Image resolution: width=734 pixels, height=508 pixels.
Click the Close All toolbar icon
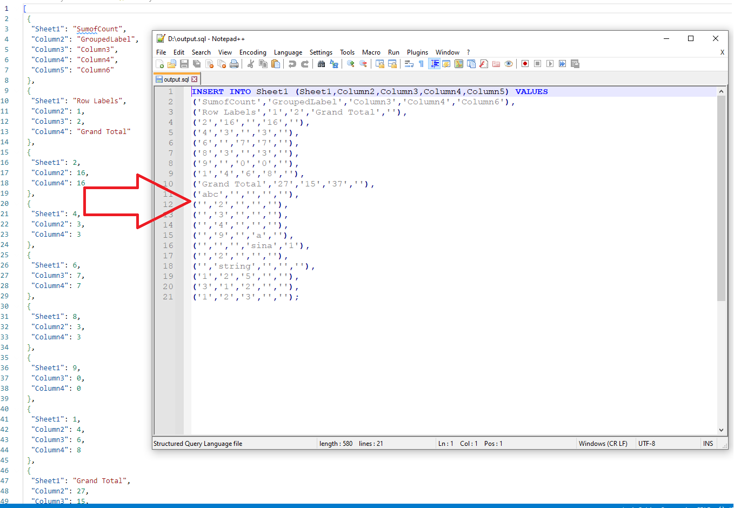[222, 64]
